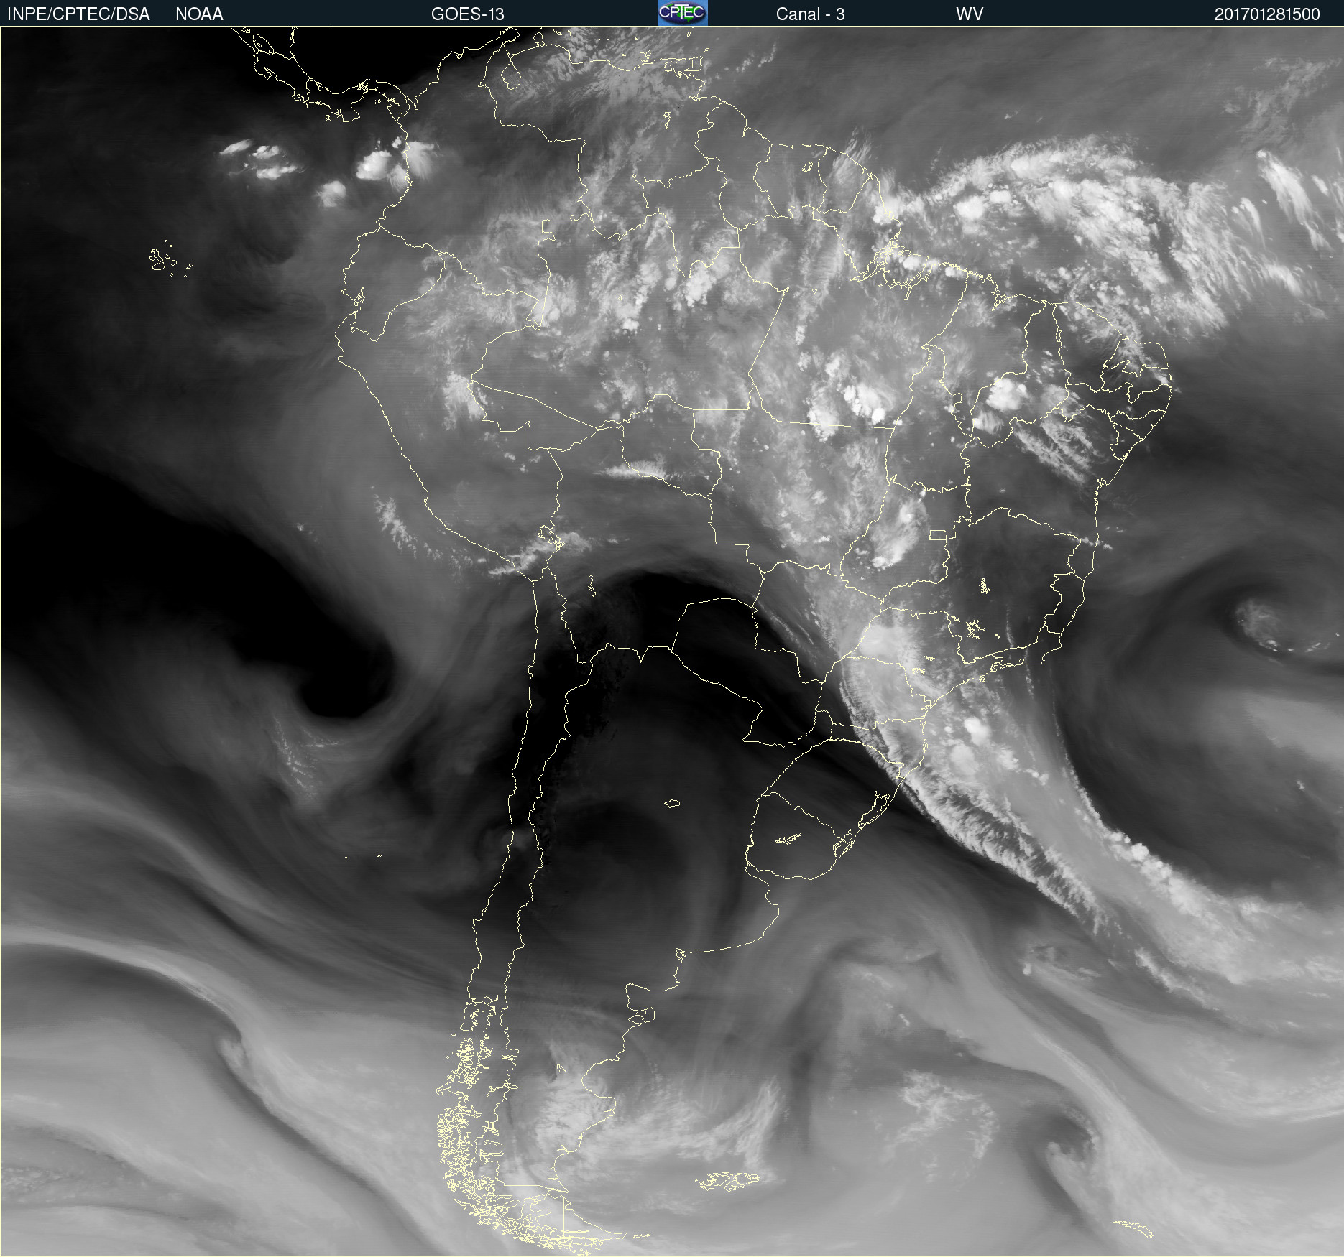Select the 'Canal - 3' channel label
Viewport: 1344px width, 1257px height.
(x=810, y=14)
